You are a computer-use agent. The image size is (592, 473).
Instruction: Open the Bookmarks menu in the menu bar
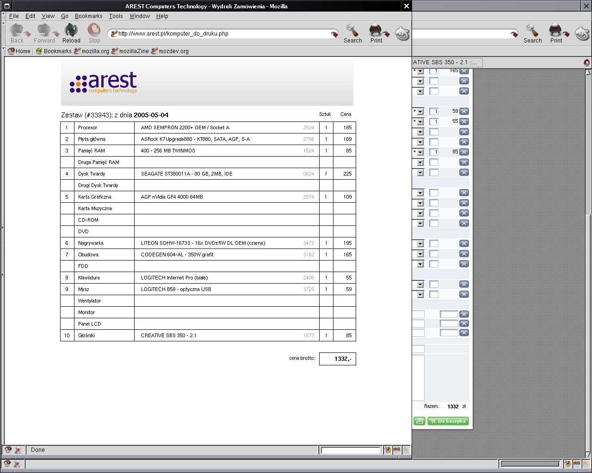pyautogui.click(x=88, y=16)
